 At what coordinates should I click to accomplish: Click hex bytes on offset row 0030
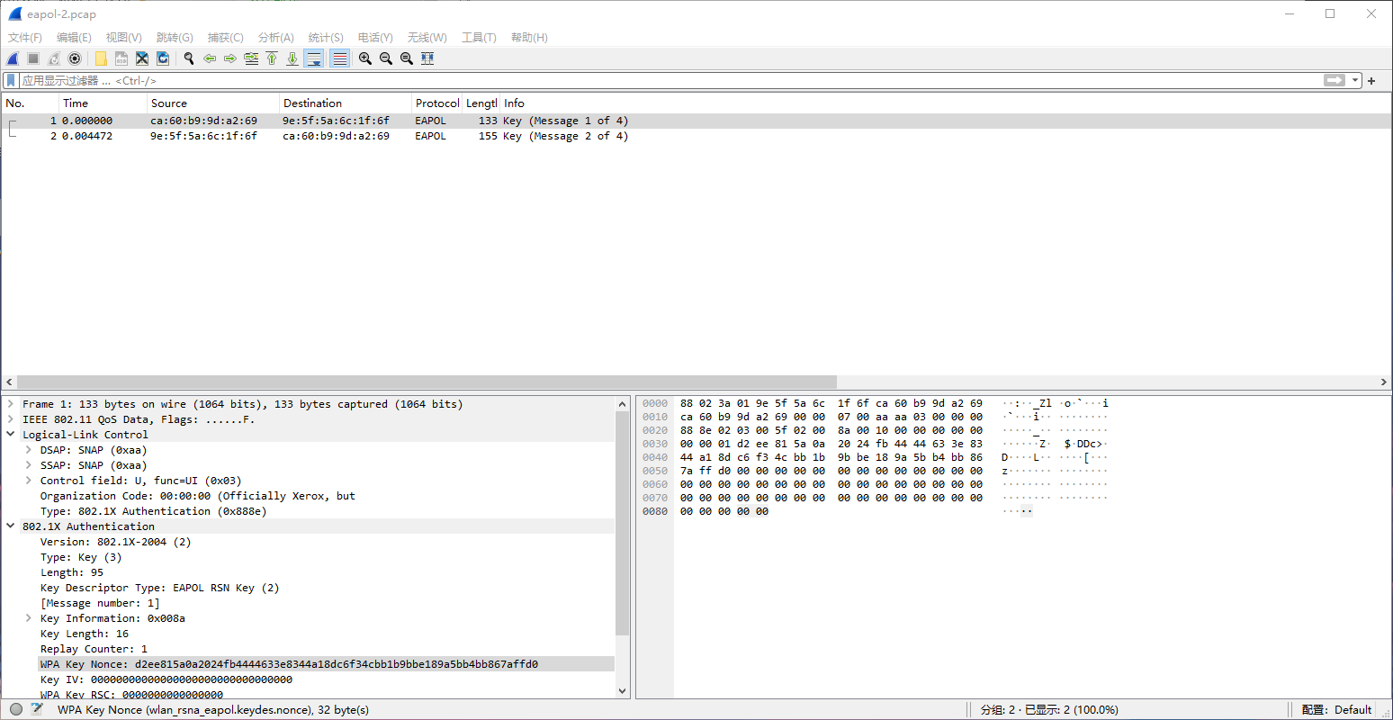pos(831,444)
